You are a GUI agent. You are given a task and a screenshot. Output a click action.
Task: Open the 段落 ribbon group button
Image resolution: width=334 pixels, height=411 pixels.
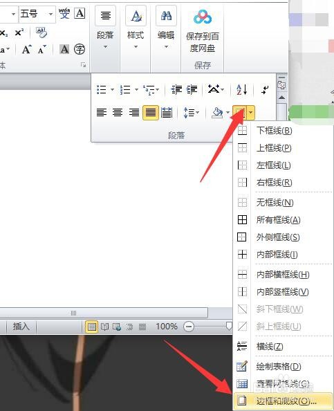[x=105, y=28]
